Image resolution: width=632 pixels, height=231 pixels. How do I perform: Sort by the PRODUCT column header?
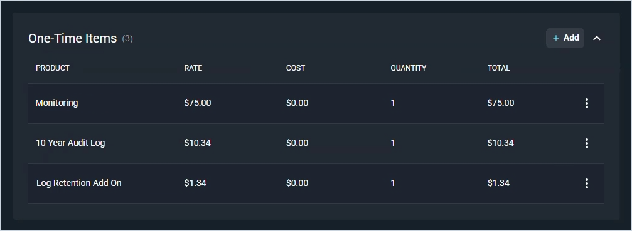(52, 68)
